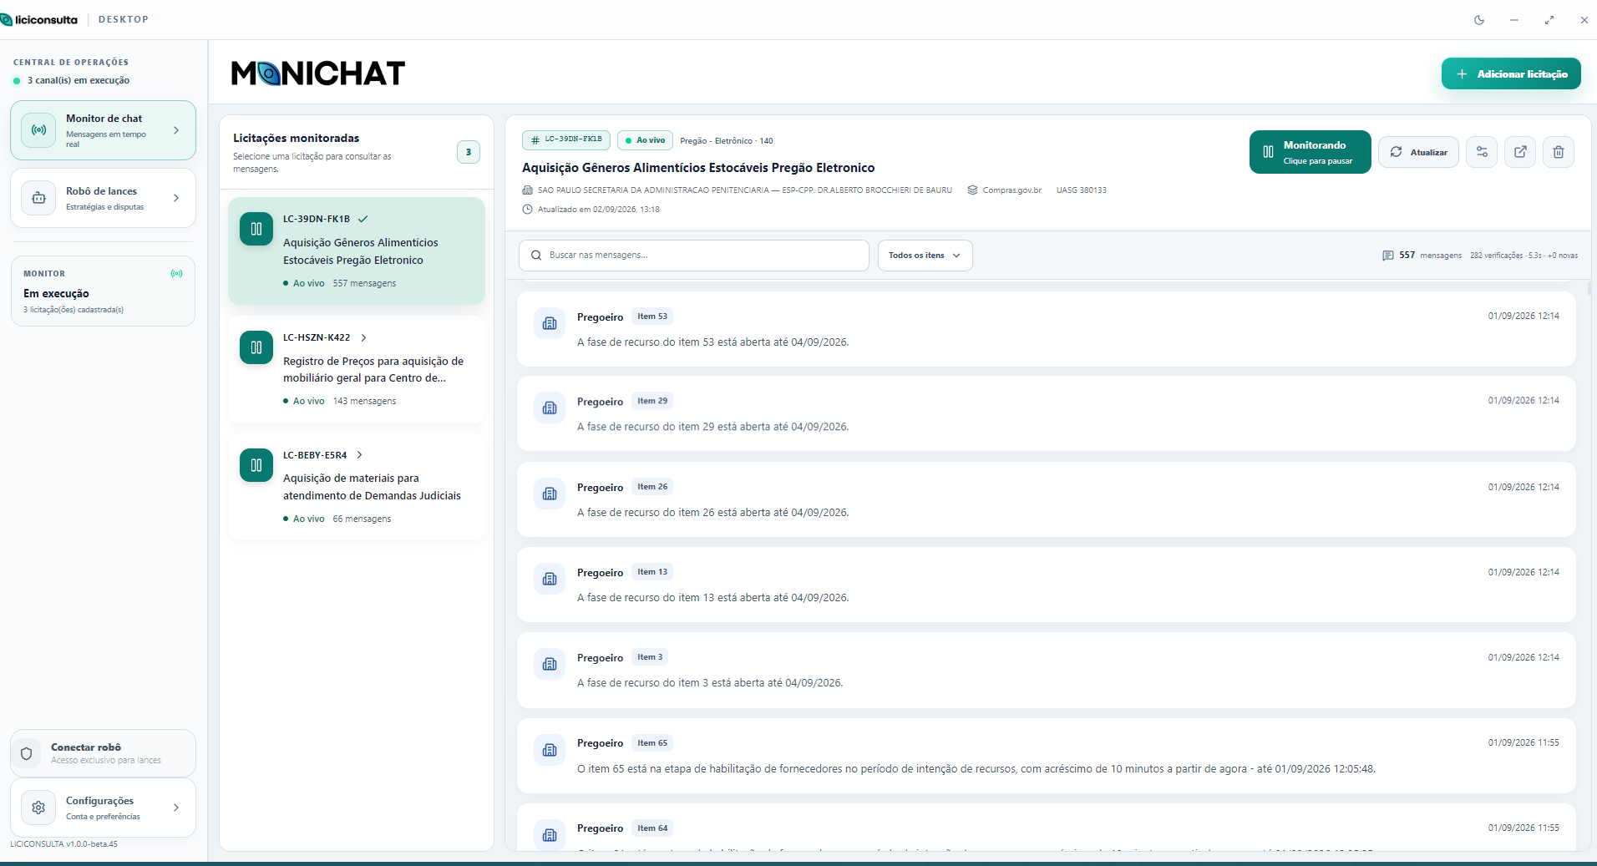Click Pregoeiro building icon for Item 26

[550, 494]
